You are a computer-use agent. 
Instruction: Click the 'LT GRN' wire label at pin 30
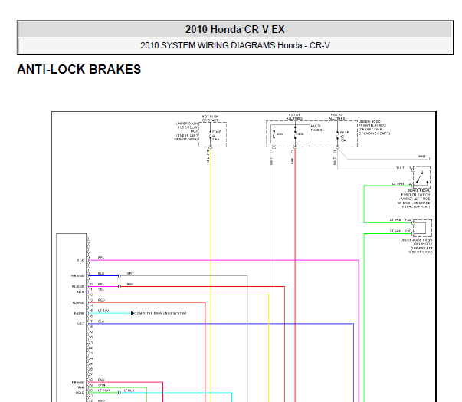(103, 390)
